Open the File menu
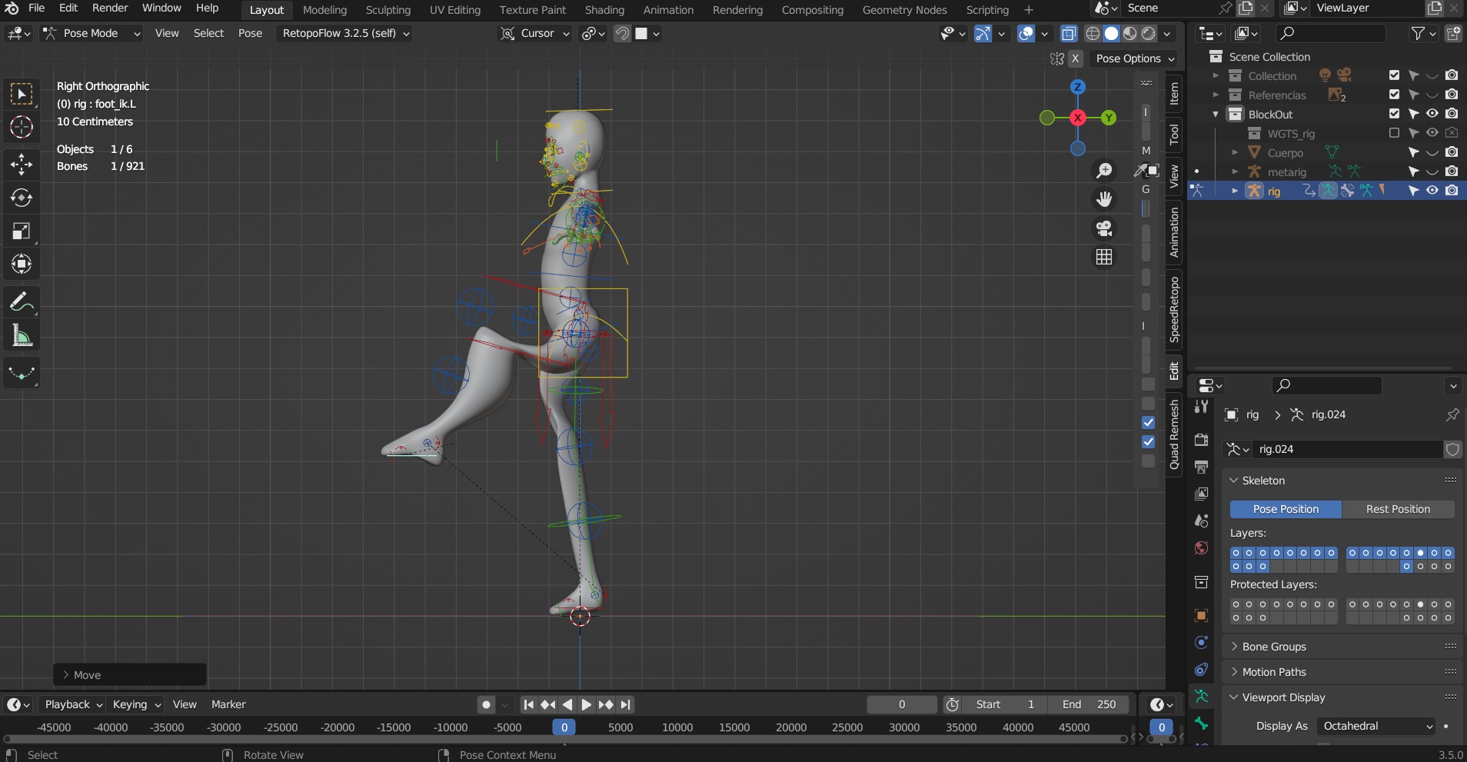Viewport: 1467px width, 762px height. tap(36, 8)
